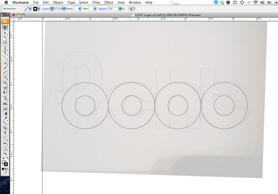Screen dimensions: 278x194
Task: Select the Scale tool
Action: point(5,83)
